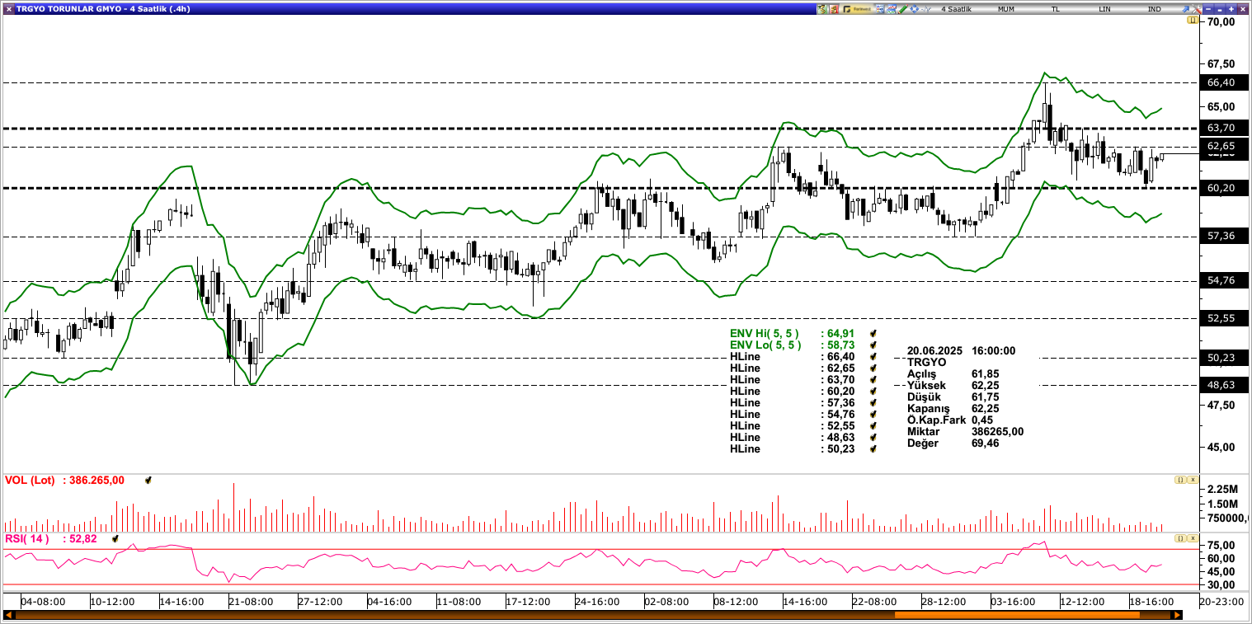Open the LIN scale selector
Screen dimensions: 1252x624
click(x=1104, y=8)
